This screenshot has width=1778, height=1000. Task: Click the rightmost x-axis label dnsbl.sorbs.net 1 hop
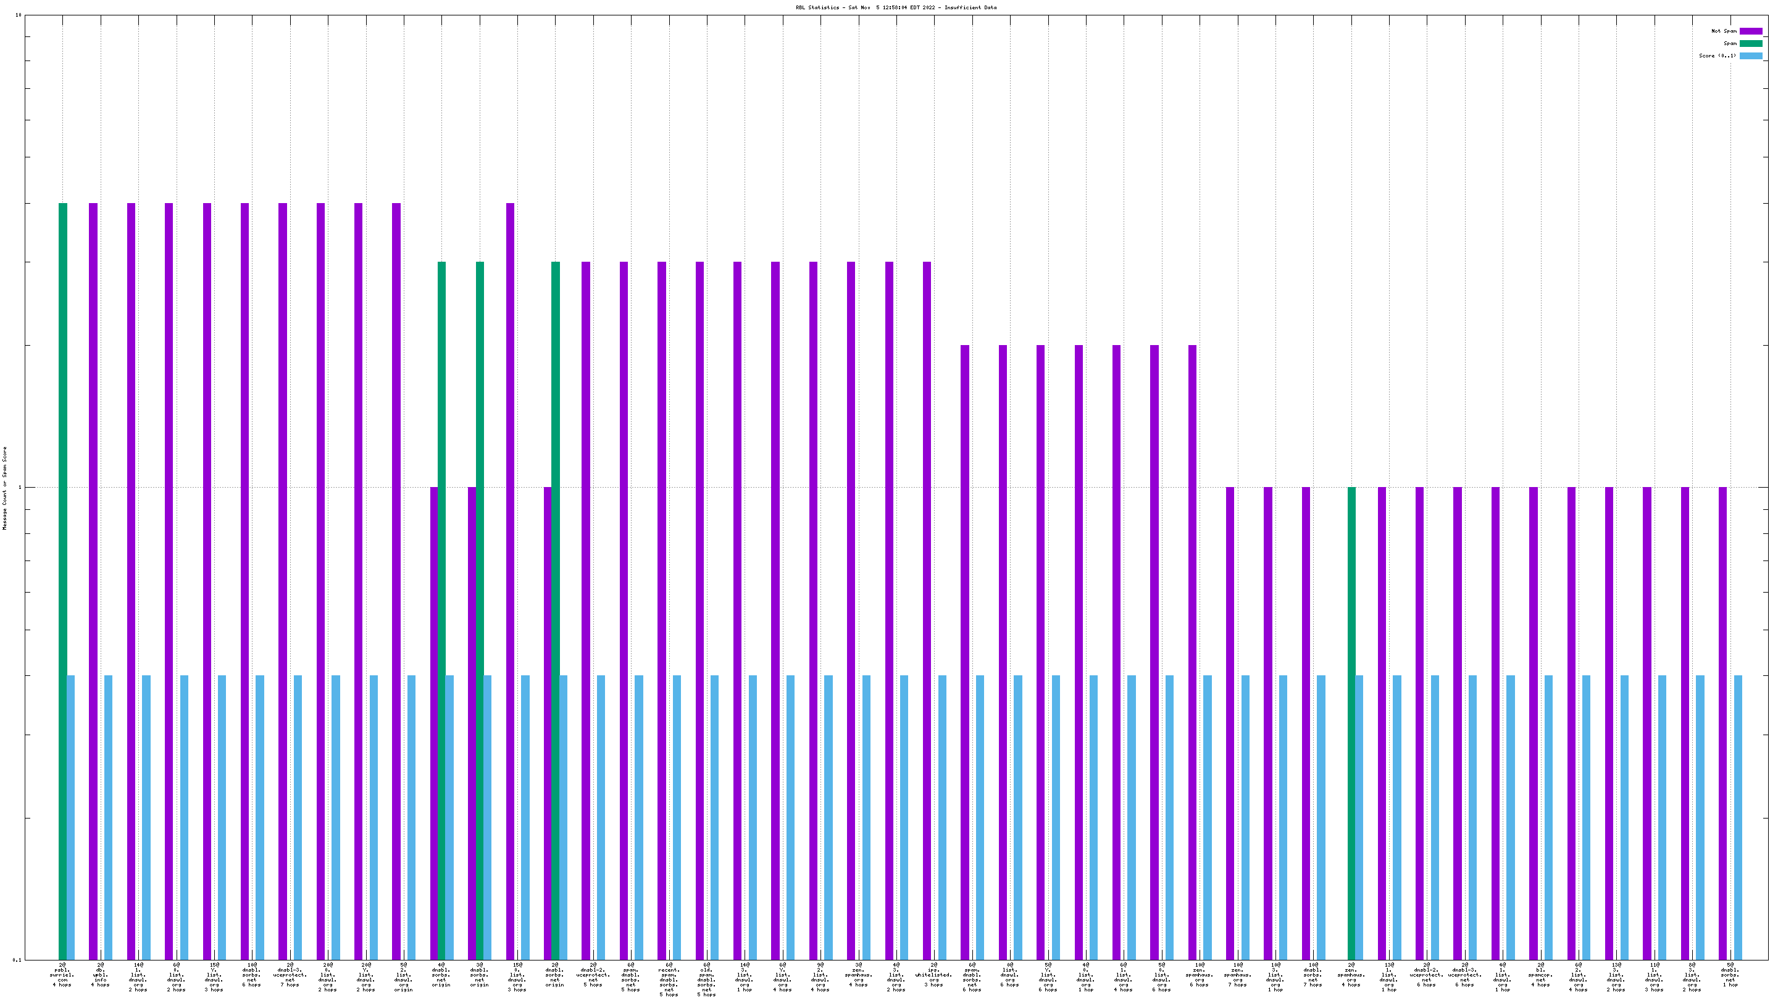tap(1730, 975)
